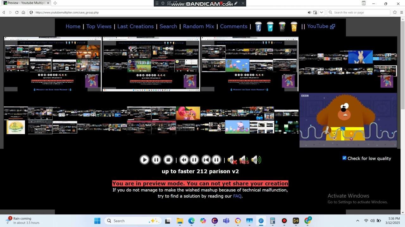The image size is (405, 227).
Task: Close the Bandicam overlay toolbar
Action: coord(243,3)
